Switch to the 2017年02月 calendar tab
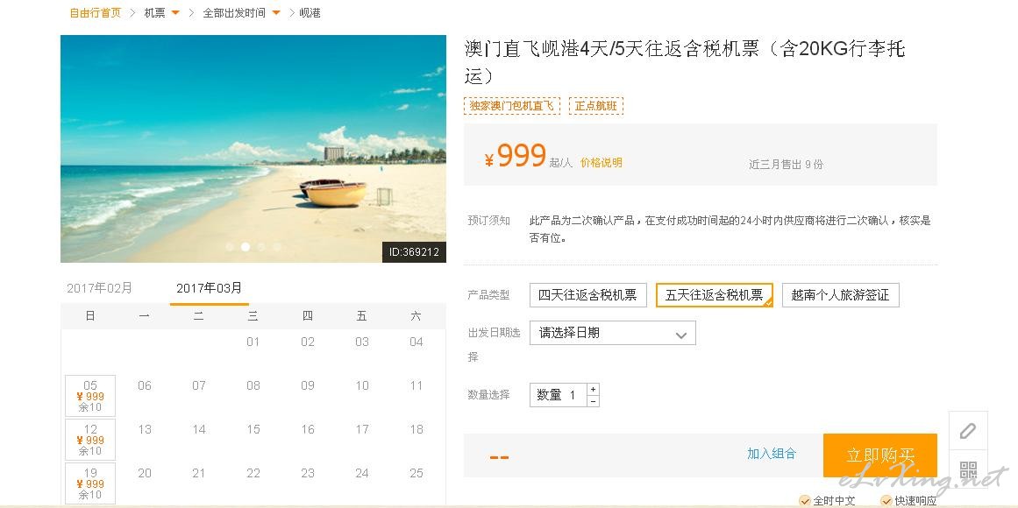The height and width of the screenshot is (508, 1018). click(99, 288)
